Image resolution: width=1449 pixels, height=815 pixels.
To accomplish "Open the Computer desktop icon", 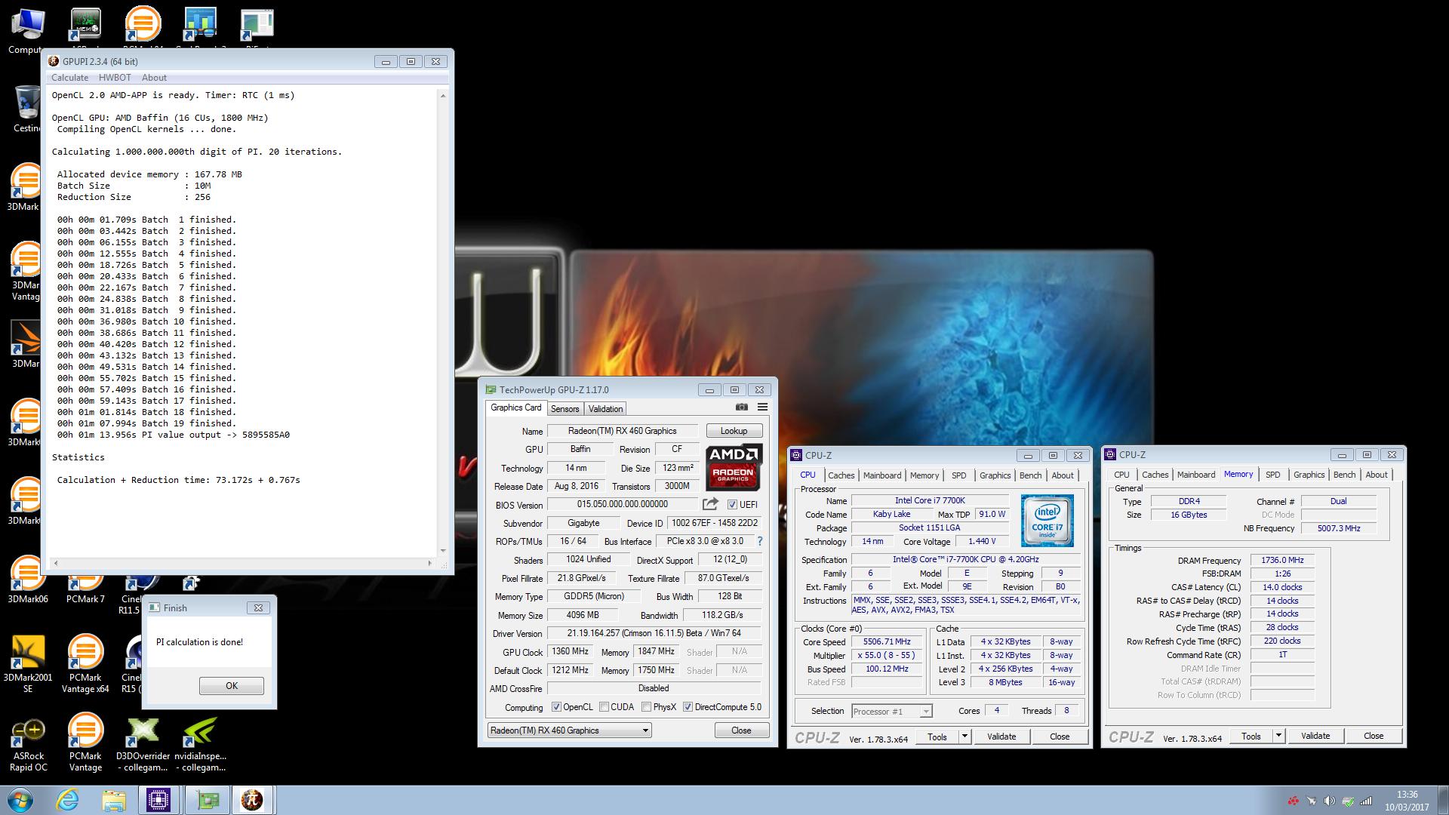I will [25, 30].
